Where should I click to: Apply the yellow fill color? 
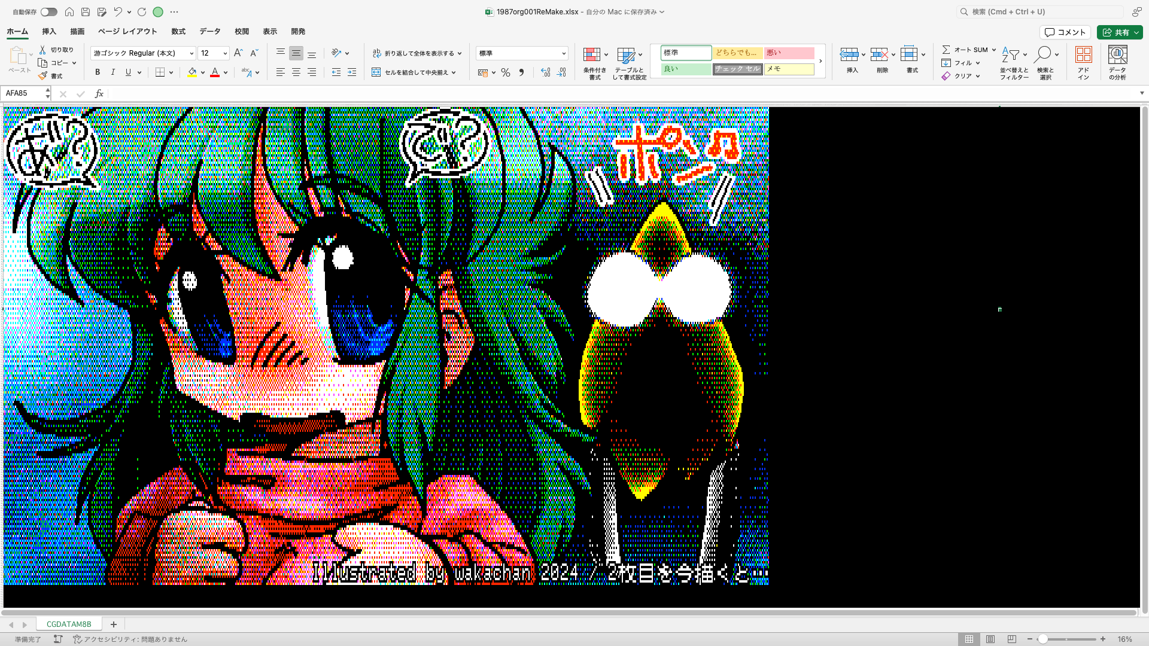pyautogui.click(x=192, y=72)
